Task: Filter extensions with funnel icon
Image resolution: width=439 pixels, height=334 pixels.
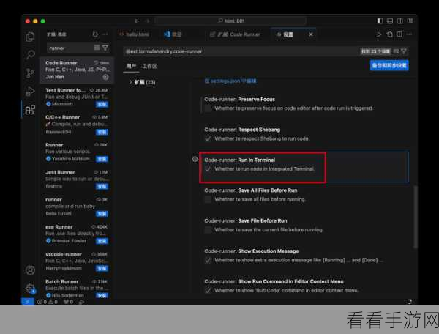Action: pyautogui.click(x=105, y=48)
